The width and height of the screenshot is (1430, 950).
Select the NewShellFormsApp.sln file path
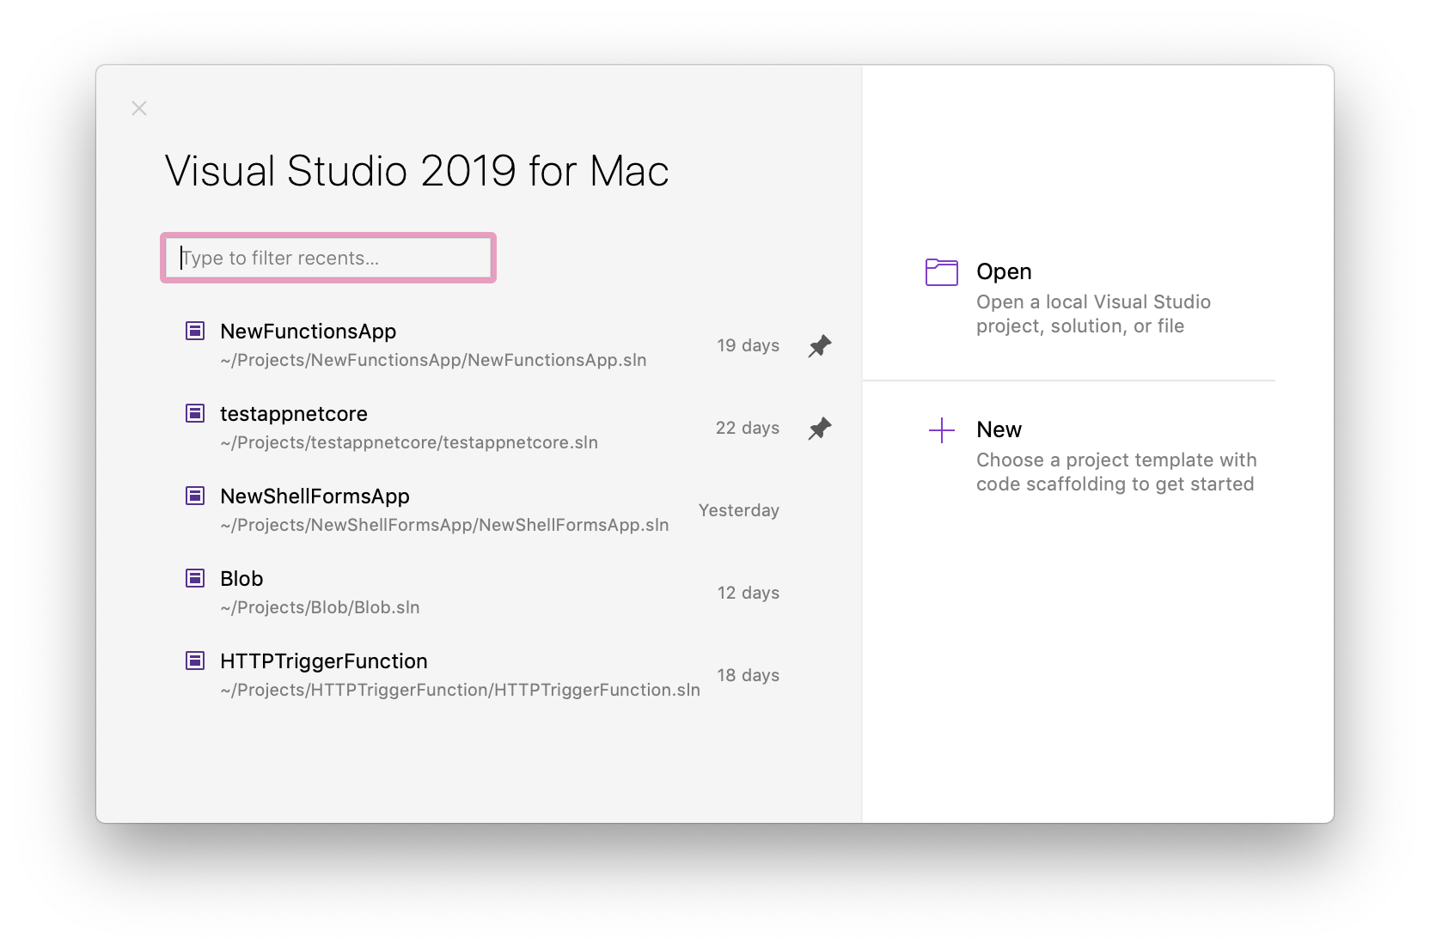444,524
